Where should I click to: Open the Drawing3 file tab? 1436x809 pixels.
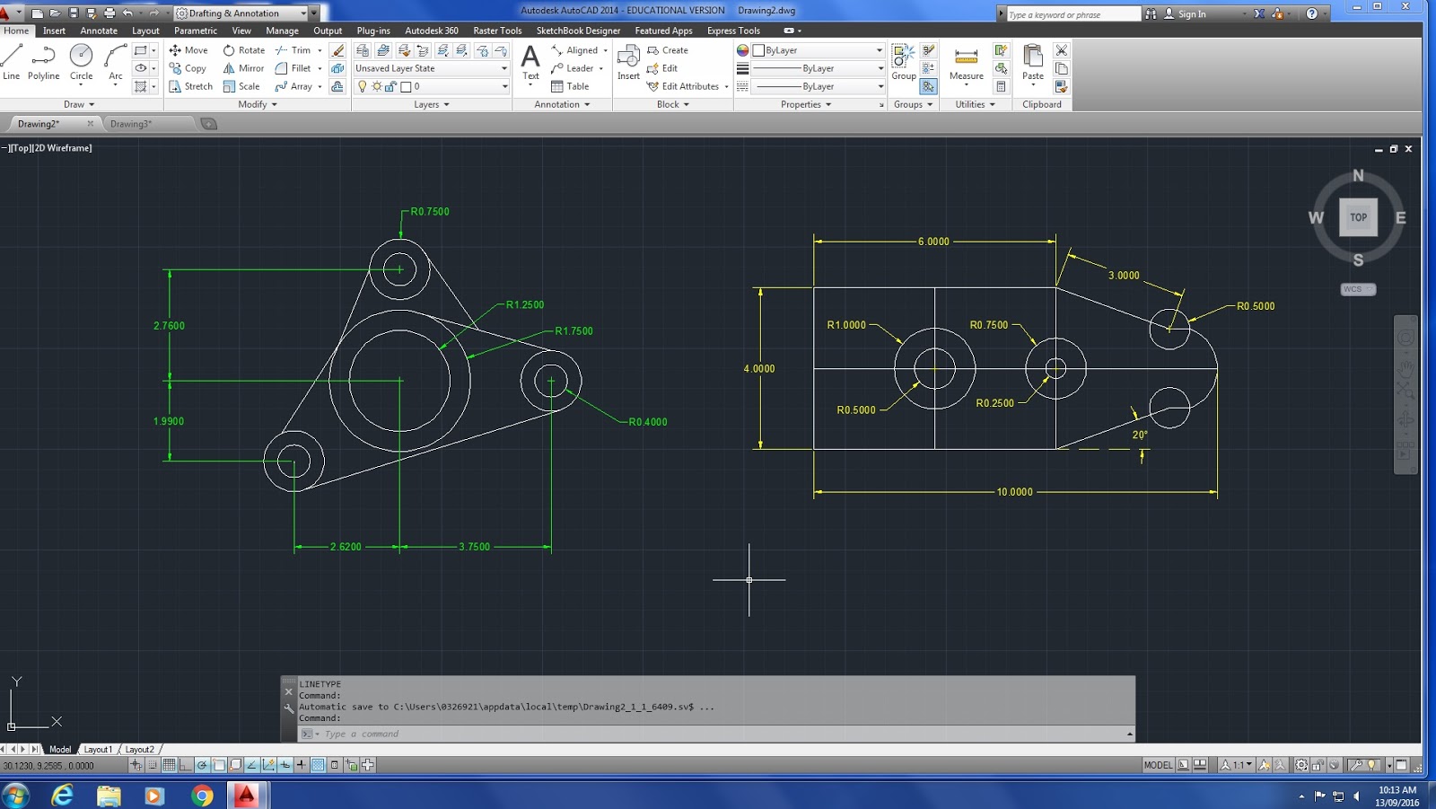pyautogui.click(x=131, y=124)
